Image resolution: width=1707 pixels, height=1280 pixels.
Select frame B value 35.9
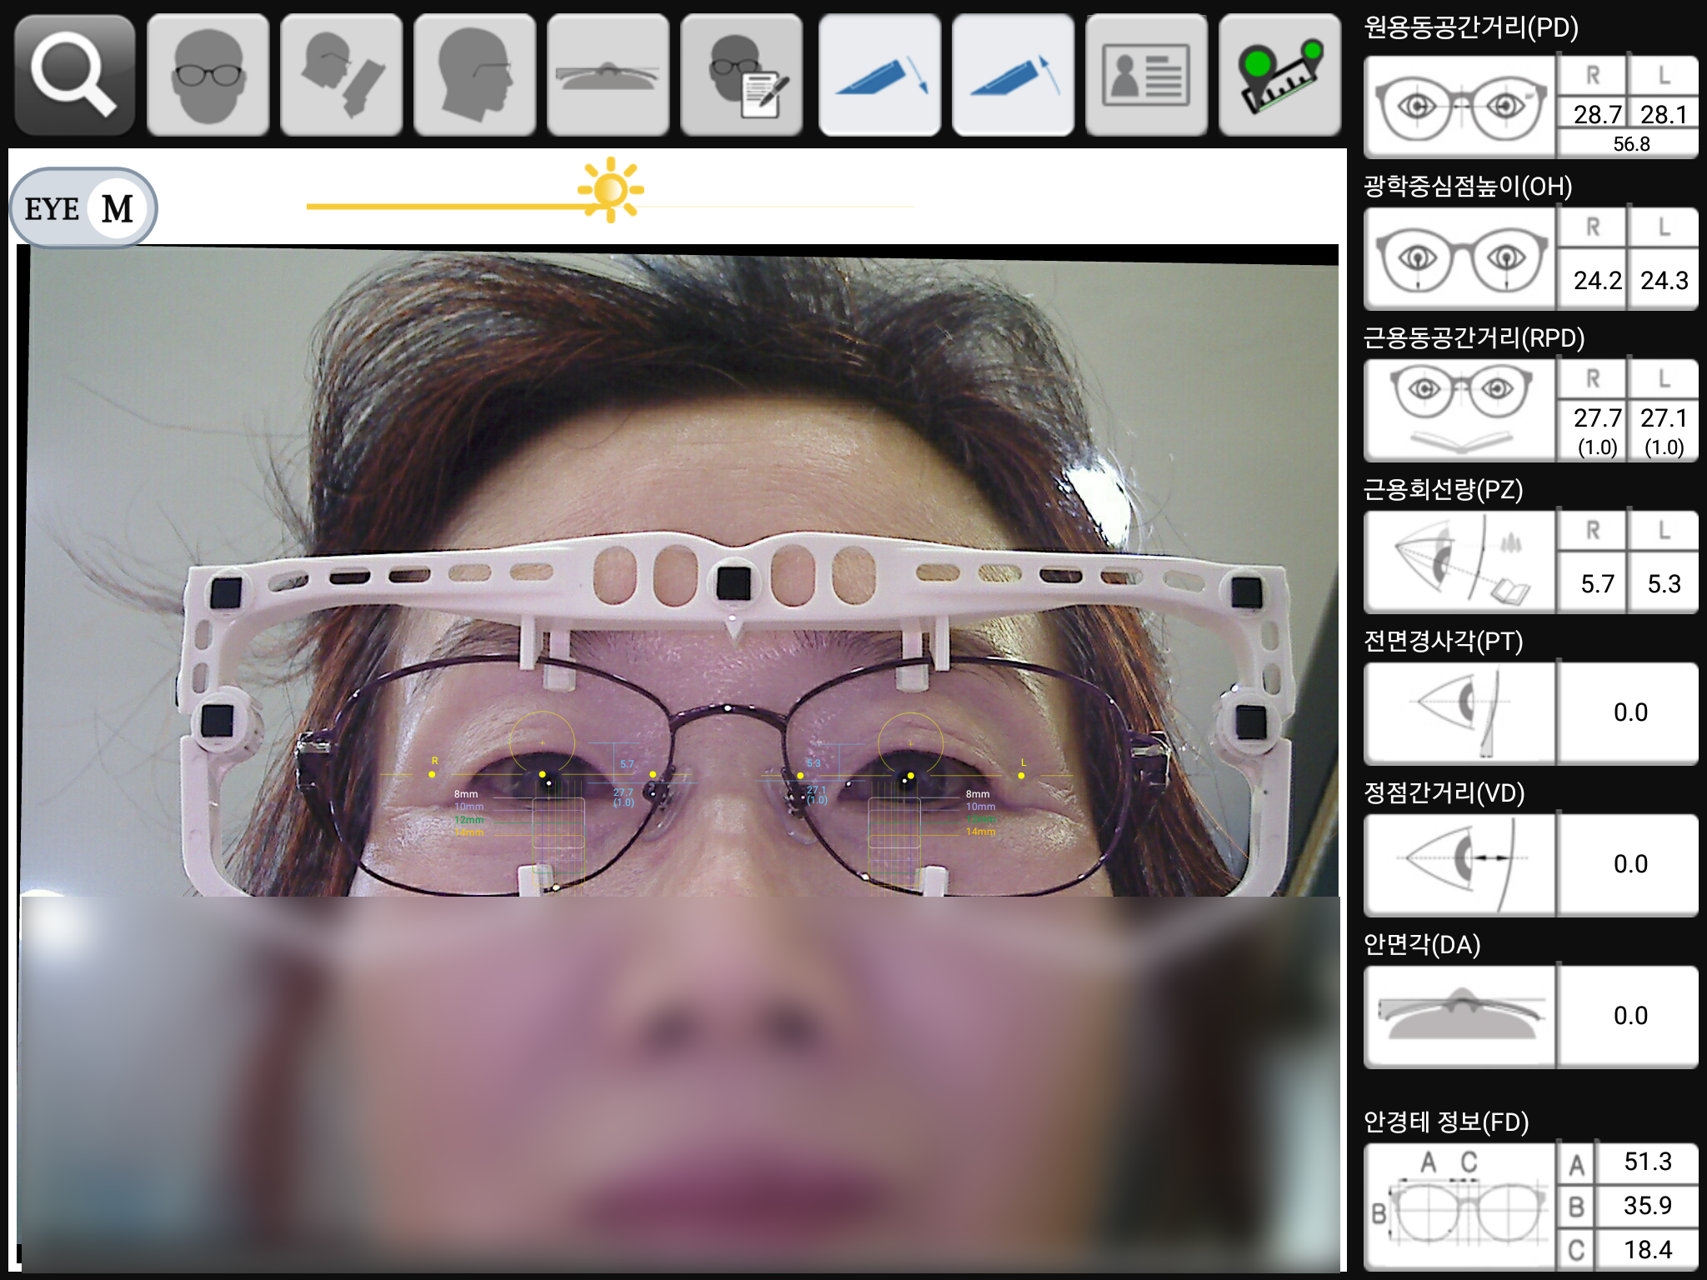tap(1647, 1206)
